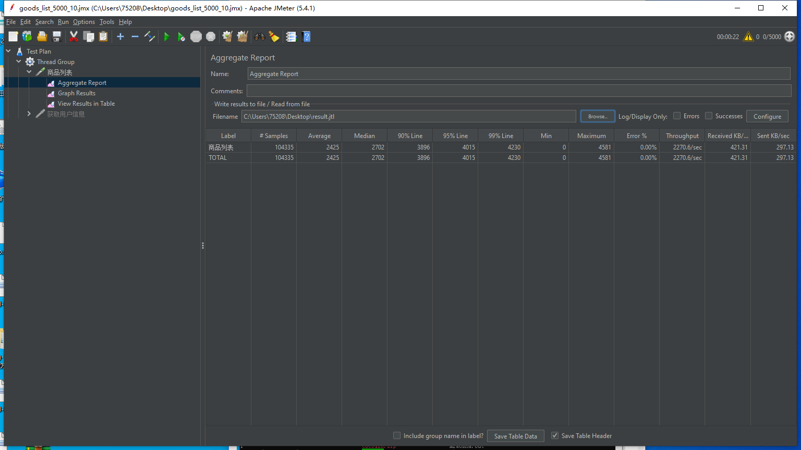Viewport: 801px width, 450px height.
Task: Collapse the Test Plan tree node
Action: point(8,51)
